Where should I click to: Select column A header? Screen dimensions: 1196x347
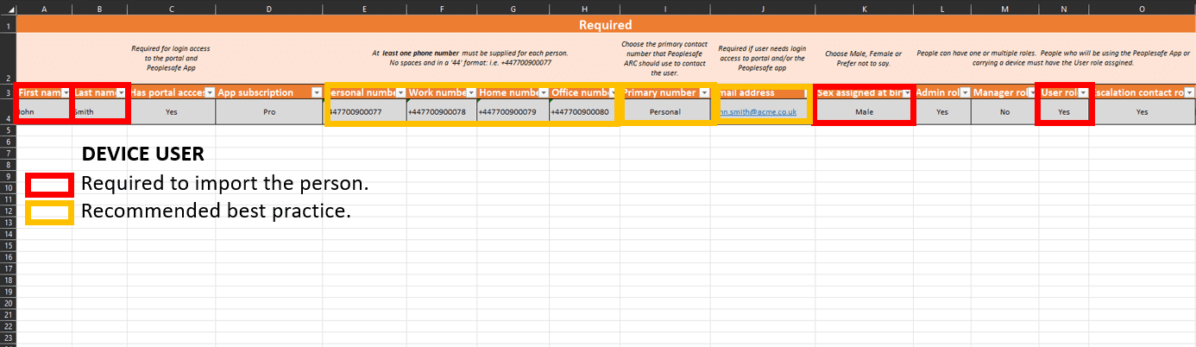45,8
